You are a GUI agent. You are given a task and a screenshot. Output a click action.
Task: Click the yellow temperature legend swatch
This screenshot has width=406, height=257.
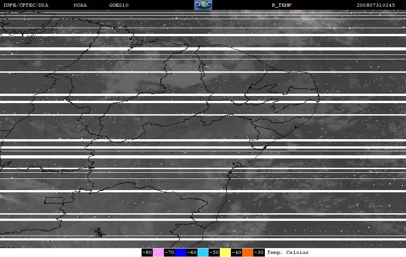click(225, 253)
